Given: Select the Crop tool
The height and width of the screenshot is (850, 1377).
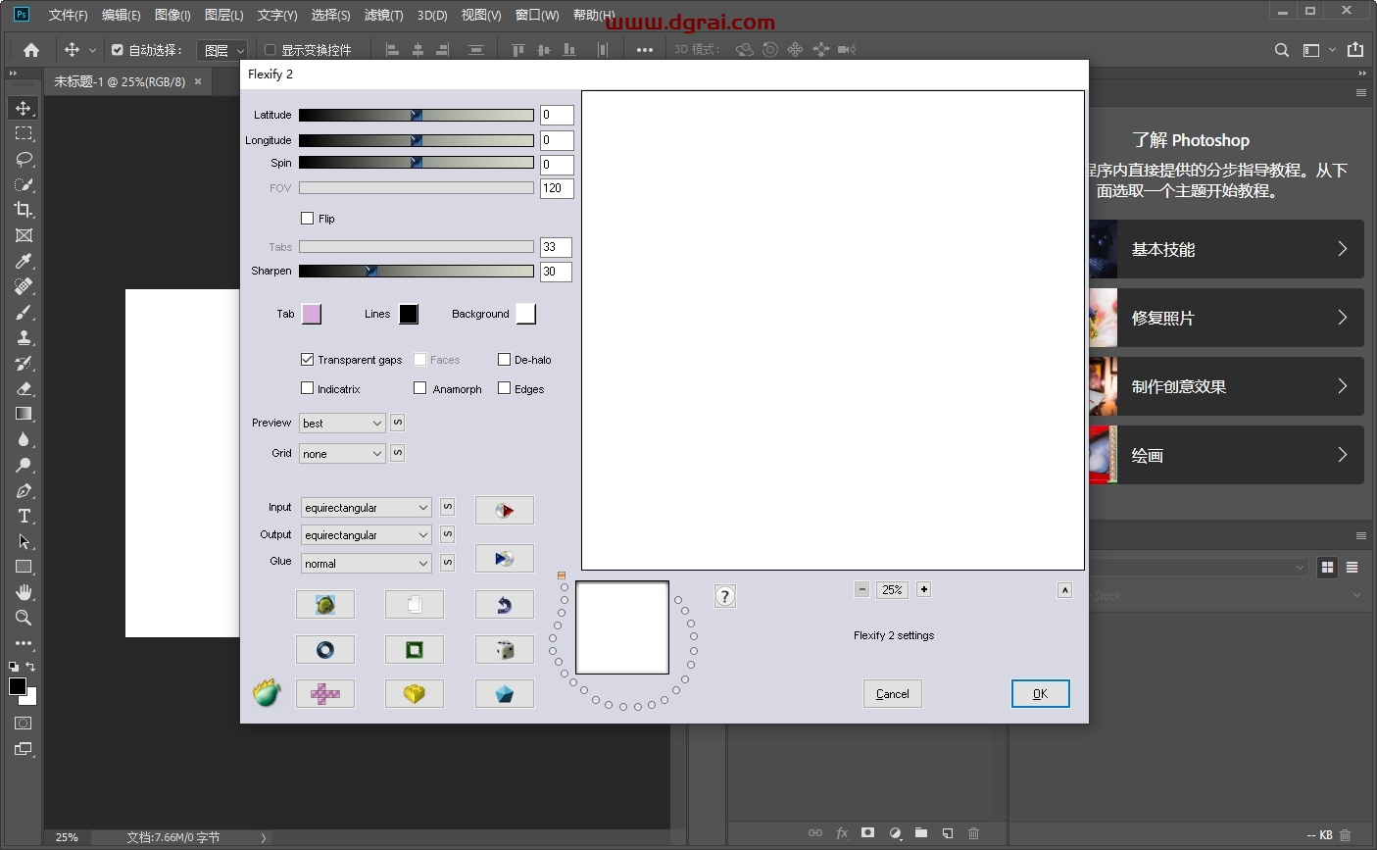Looking at the screenshot, I should [x=24, y=210].
